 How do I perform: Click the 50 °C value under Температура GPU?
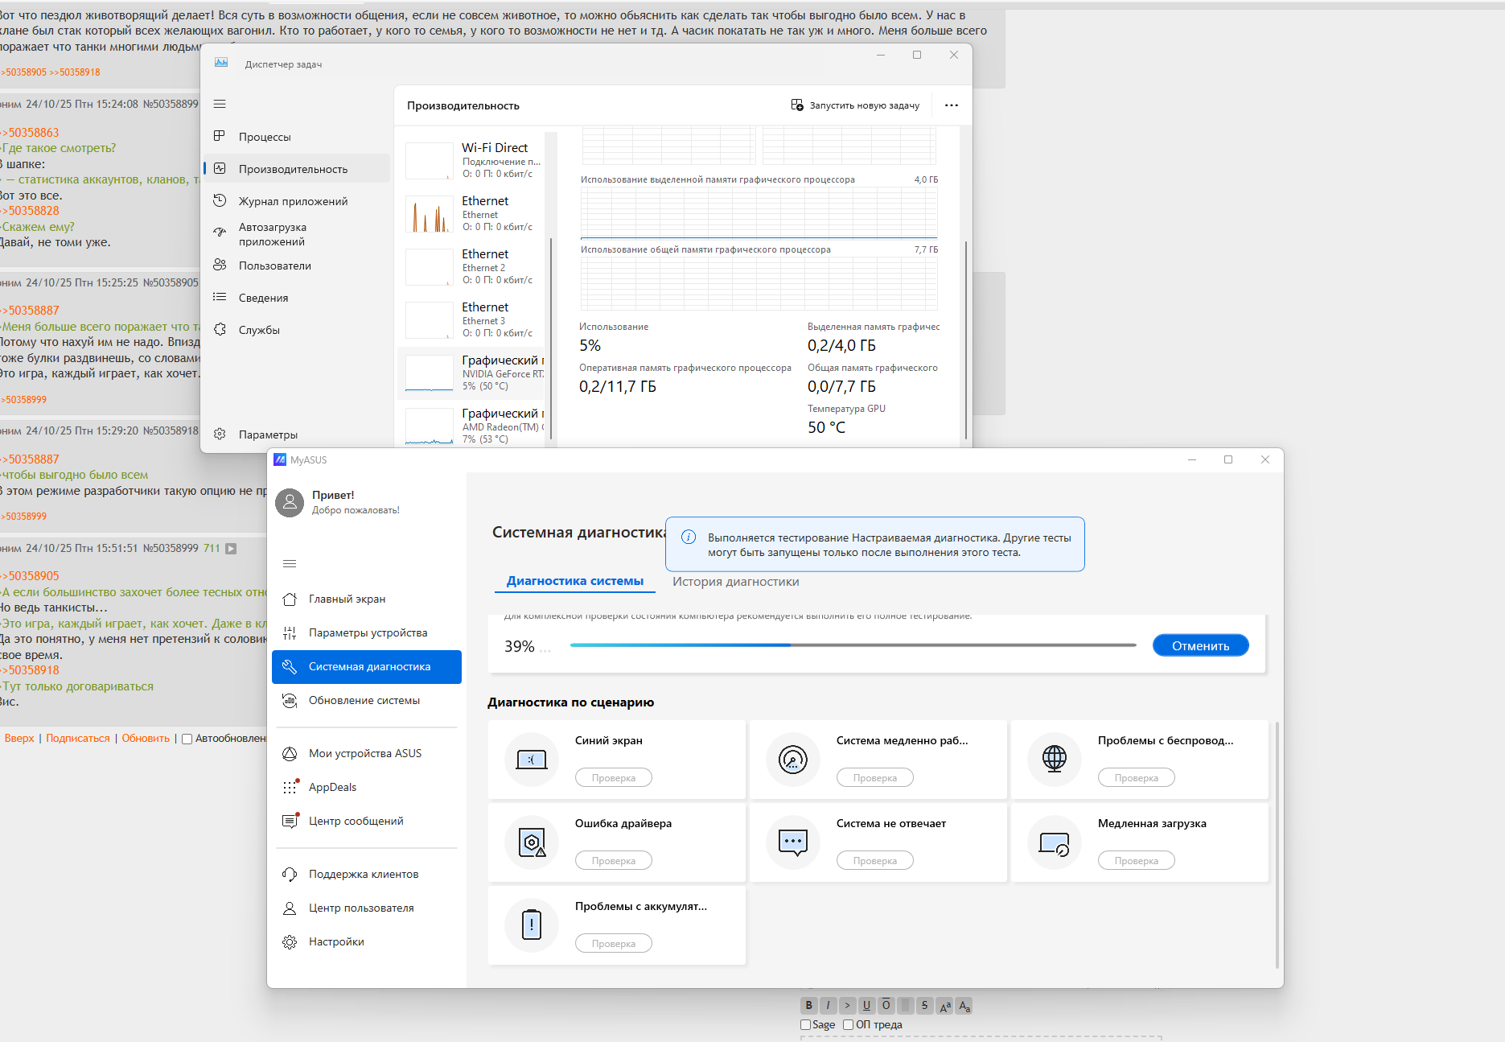click(x=826, y=427)
